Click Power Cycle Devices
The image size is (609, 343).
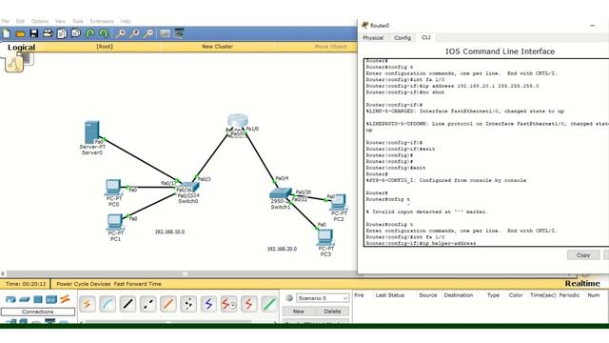point(84,284)
